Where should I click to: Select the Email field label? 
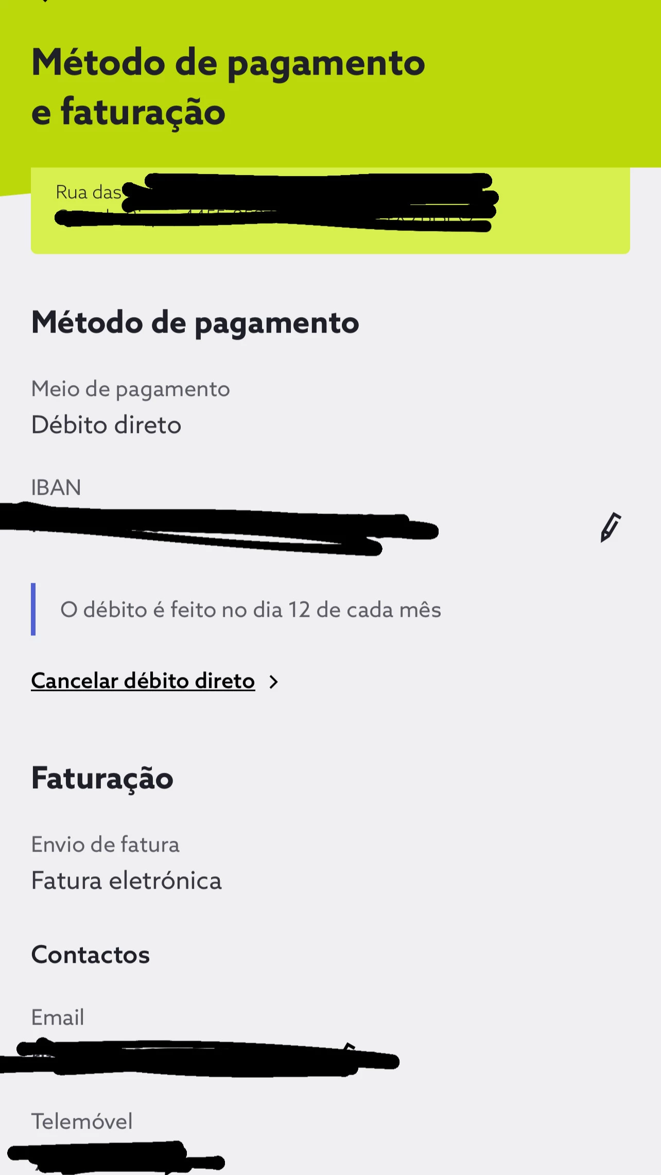58,1017
